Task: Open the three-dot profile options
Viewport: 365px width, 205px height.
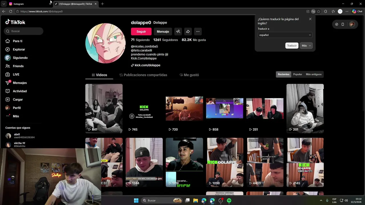Action: click(x=198, y=32)
